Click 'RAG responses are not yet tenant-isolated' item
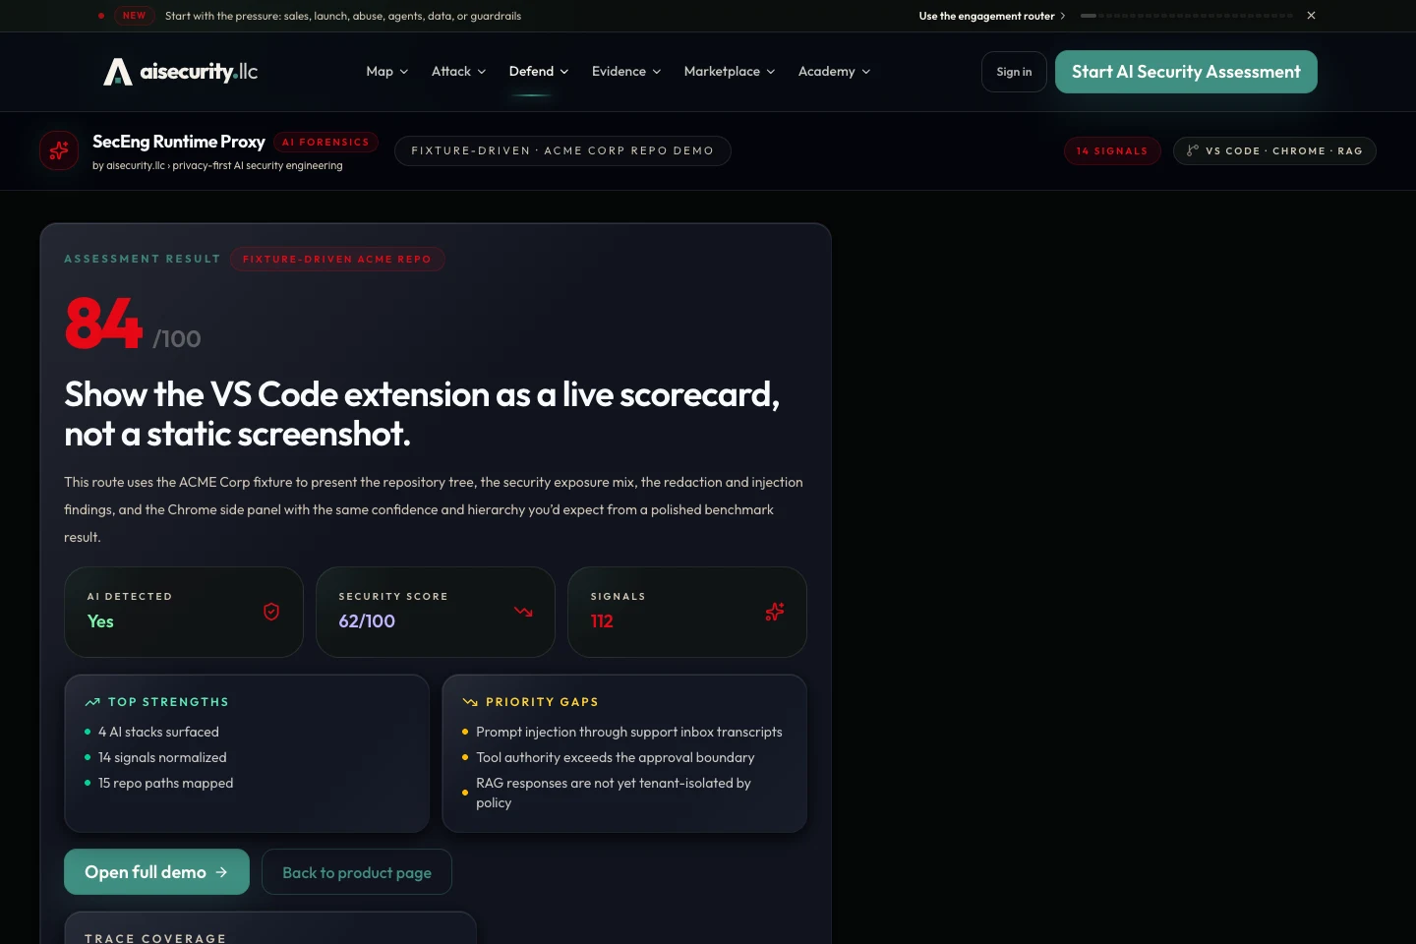 coord(614,793)
